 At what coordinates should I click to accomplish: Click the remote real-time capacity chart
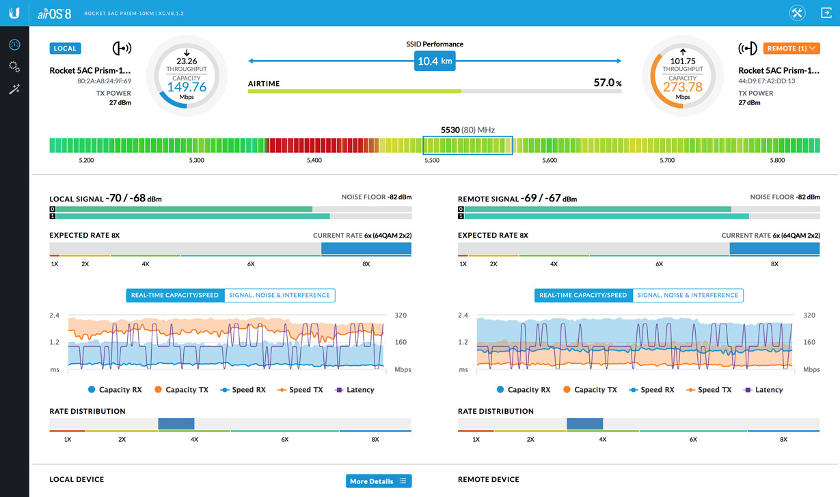click(634, 342)
